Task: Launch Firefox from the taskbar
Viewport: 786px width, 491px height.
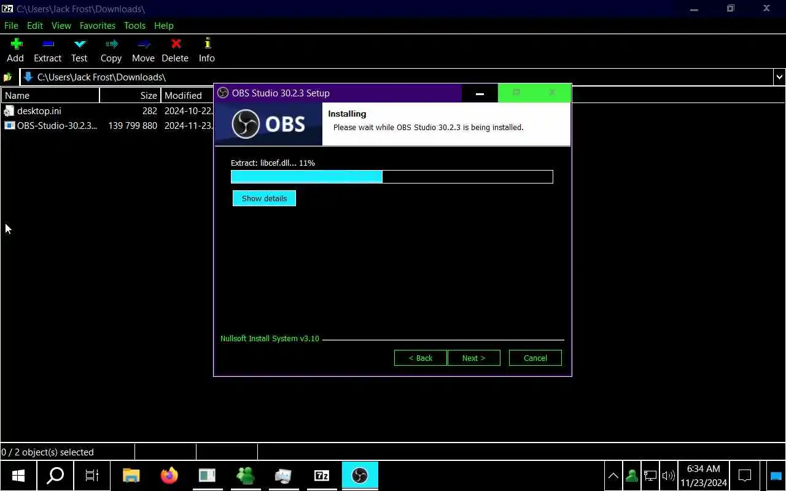Action: [x=169, y=475]
